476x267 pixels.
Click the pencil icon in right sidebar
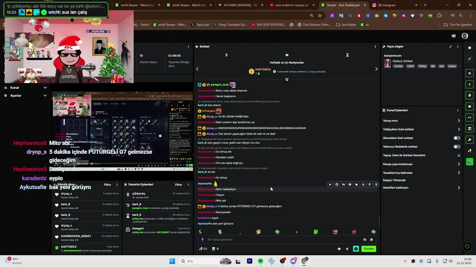tap(470, 59)
